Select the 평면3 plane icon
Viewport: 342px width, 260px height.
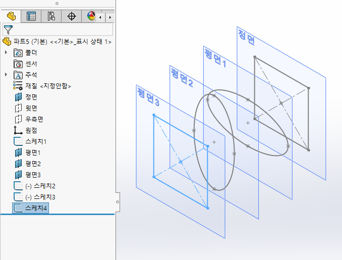point(18,175)
